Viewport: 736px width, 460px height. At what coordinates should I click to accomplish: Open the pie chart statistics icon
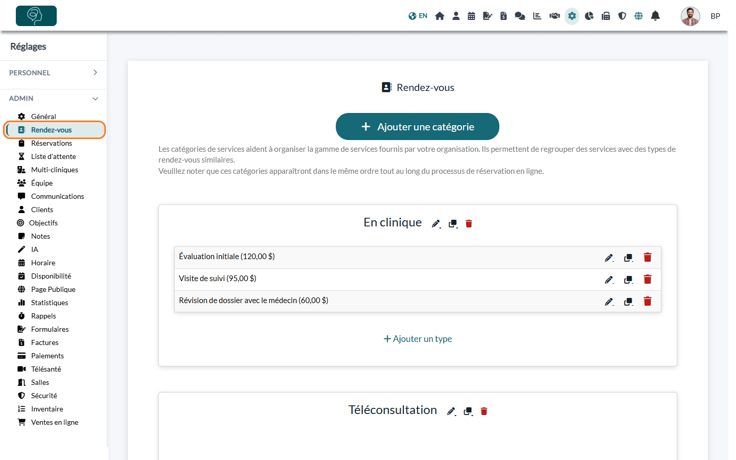[589, 16]
